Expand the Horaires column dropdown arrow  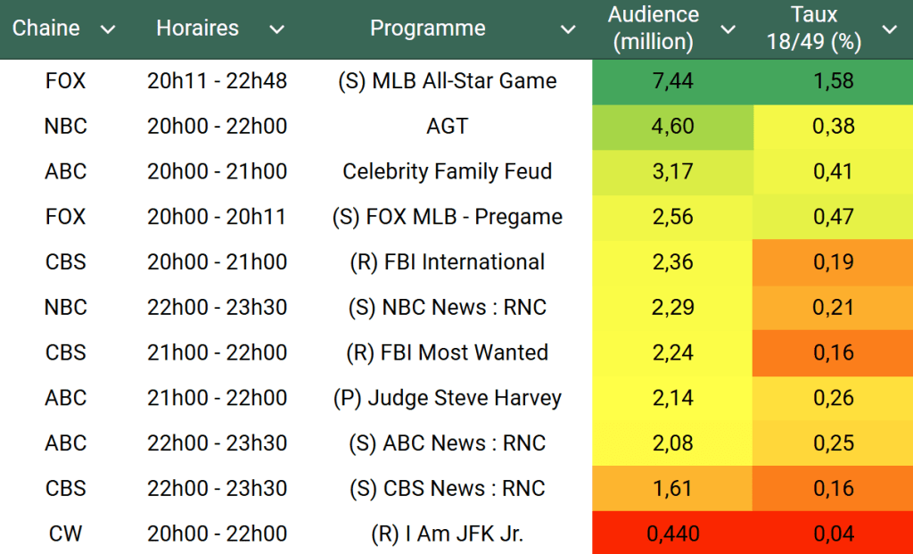coord(276,29)
